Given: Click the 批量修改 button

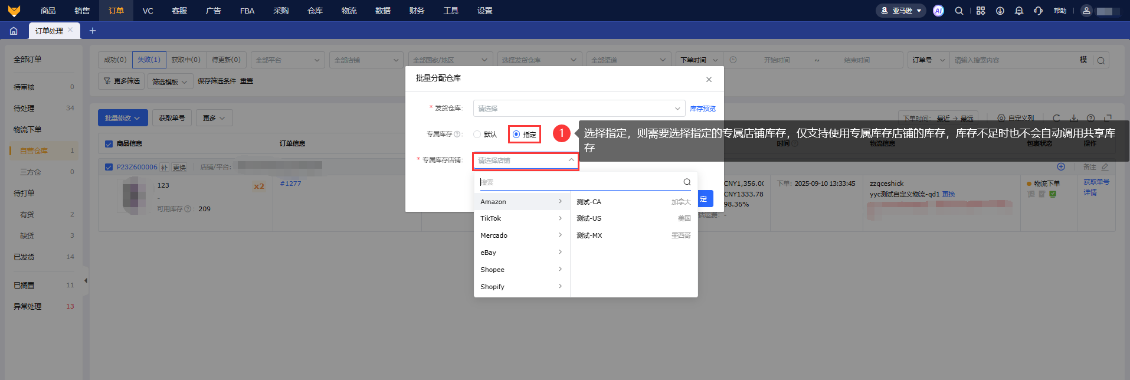Looking at the screenshot, I should 122,118.
